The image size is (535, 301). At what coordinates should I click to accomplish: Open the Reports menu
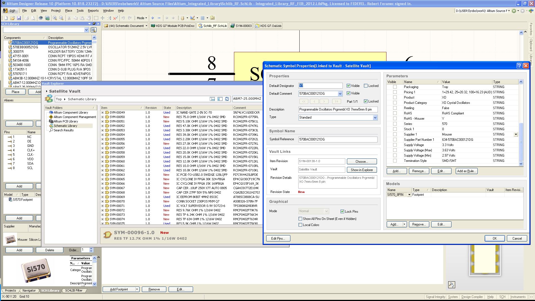[x=93, y=11]
